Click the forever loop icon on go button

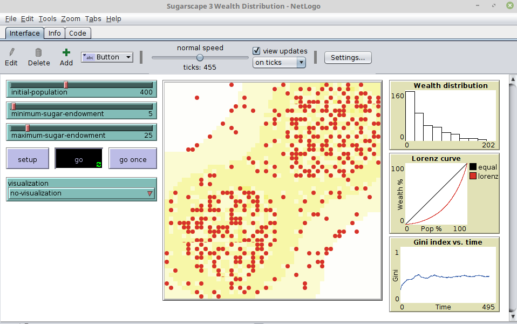pyautogui.click(x=99, y=164)
